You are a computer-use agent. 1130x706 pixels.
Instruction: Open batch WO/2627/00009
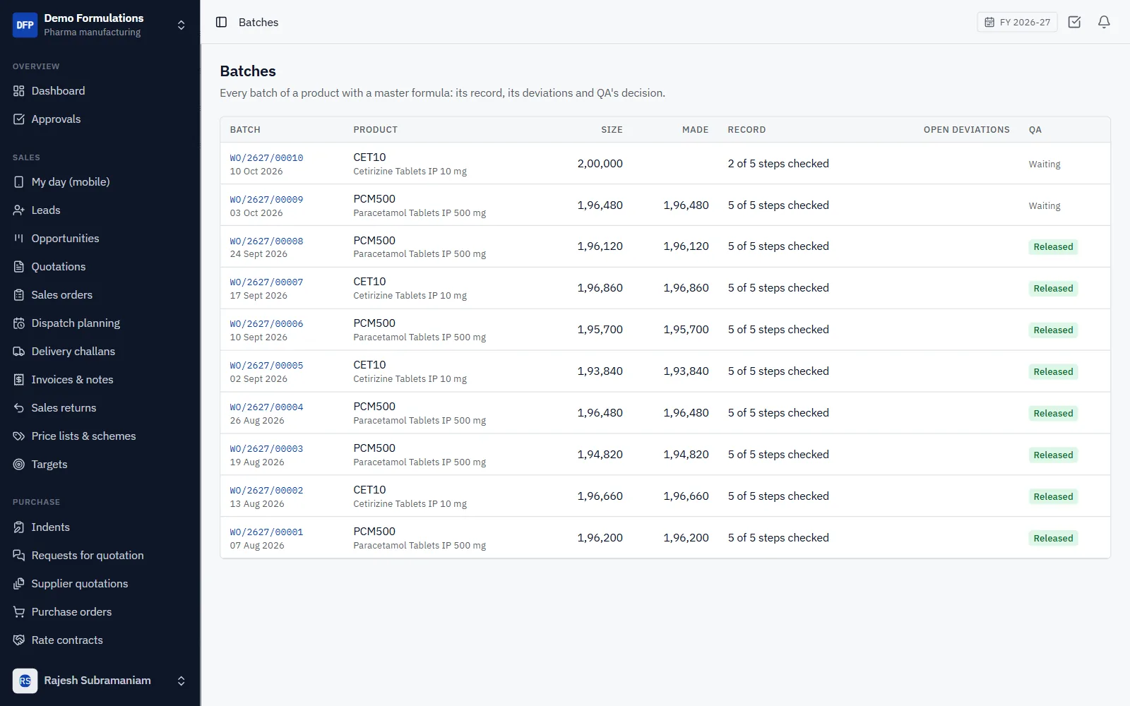(266, 200)
